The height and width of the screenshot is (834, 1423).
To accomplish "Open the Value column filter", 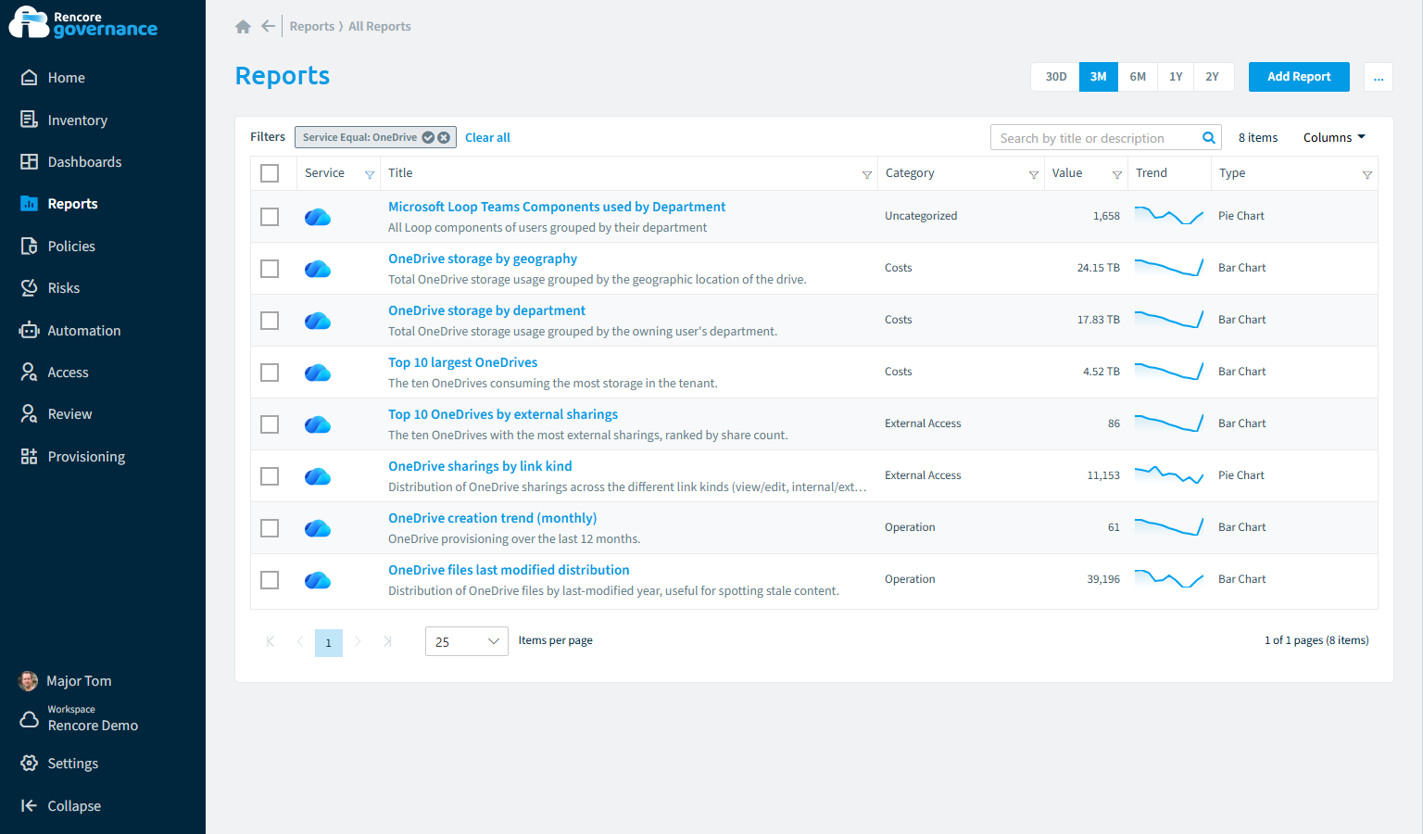I will (1117, 174).
